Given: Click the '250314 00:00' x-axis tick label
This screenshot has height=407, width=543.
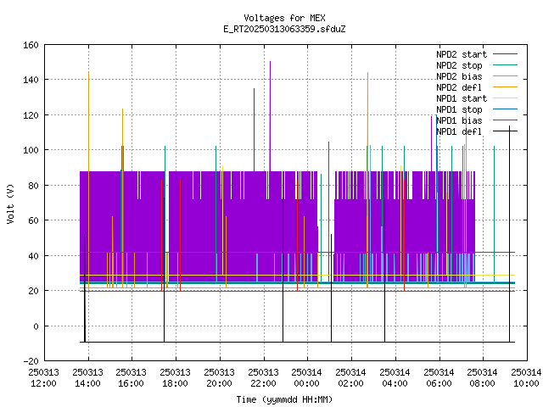Looking at the screenshot, I should click(x=307, y=378).
